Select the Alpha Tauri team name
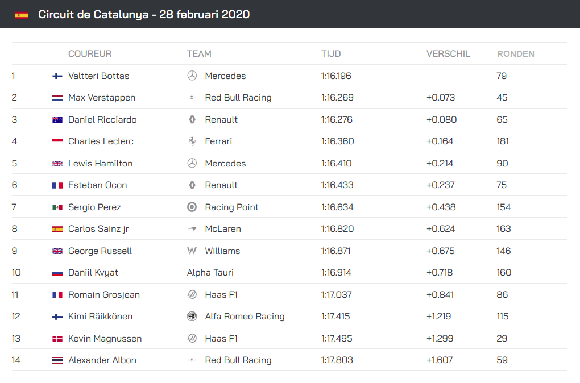The image size is (580, 383). point(210,273)
